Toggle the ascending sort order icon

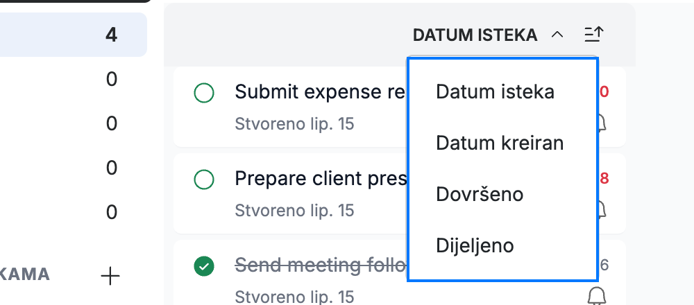pyautogui.click(x=593, y=35)
